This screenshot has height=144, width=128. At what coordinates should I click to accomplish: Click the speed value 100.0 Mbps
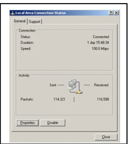[x=100, y=49]
